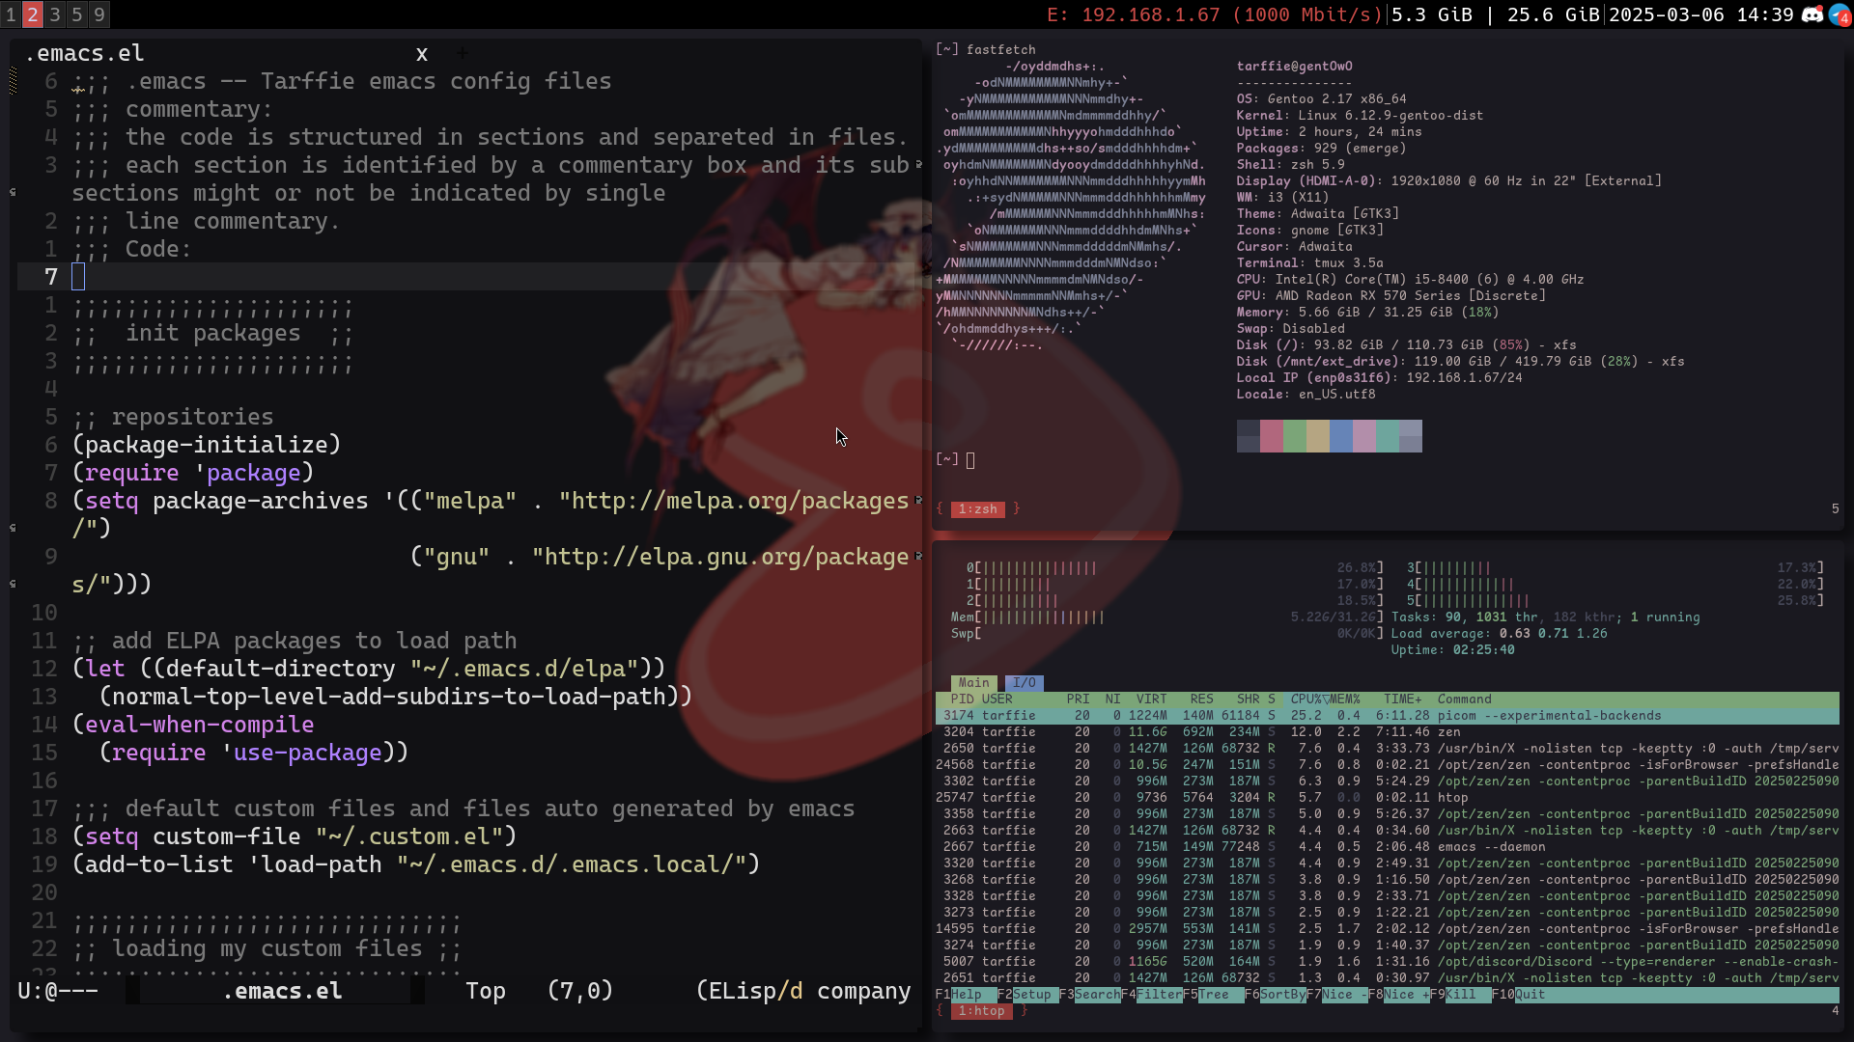Click the pink color block in fastfetch
This screenshot has height=1042, width=1854.
[x=1271, y=436]
